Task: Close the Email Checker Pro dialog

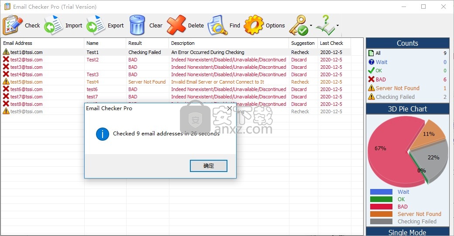Action: pos(230,108)
